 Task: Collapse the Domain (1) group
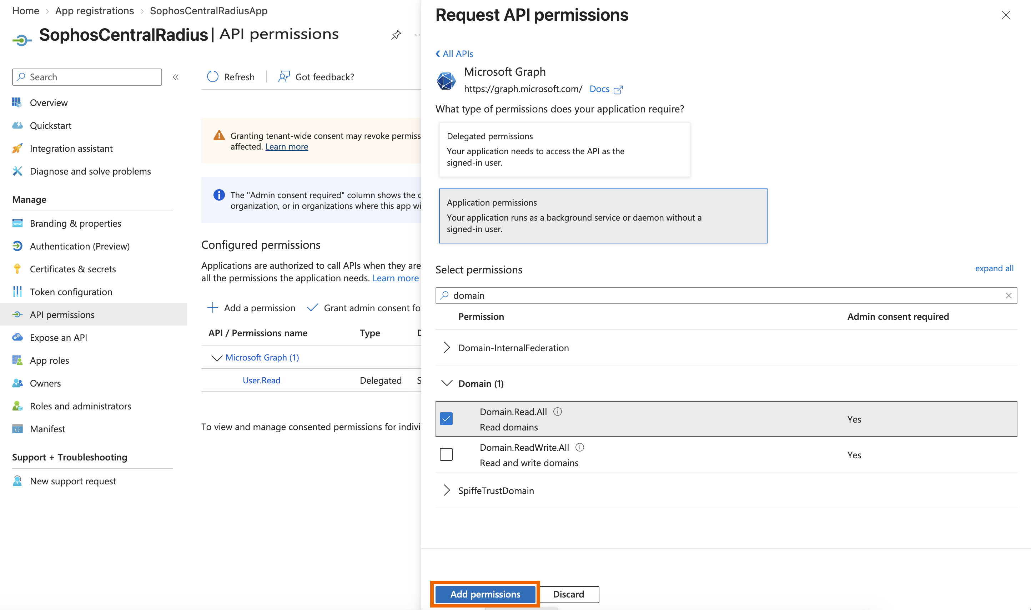coord(447,383)
